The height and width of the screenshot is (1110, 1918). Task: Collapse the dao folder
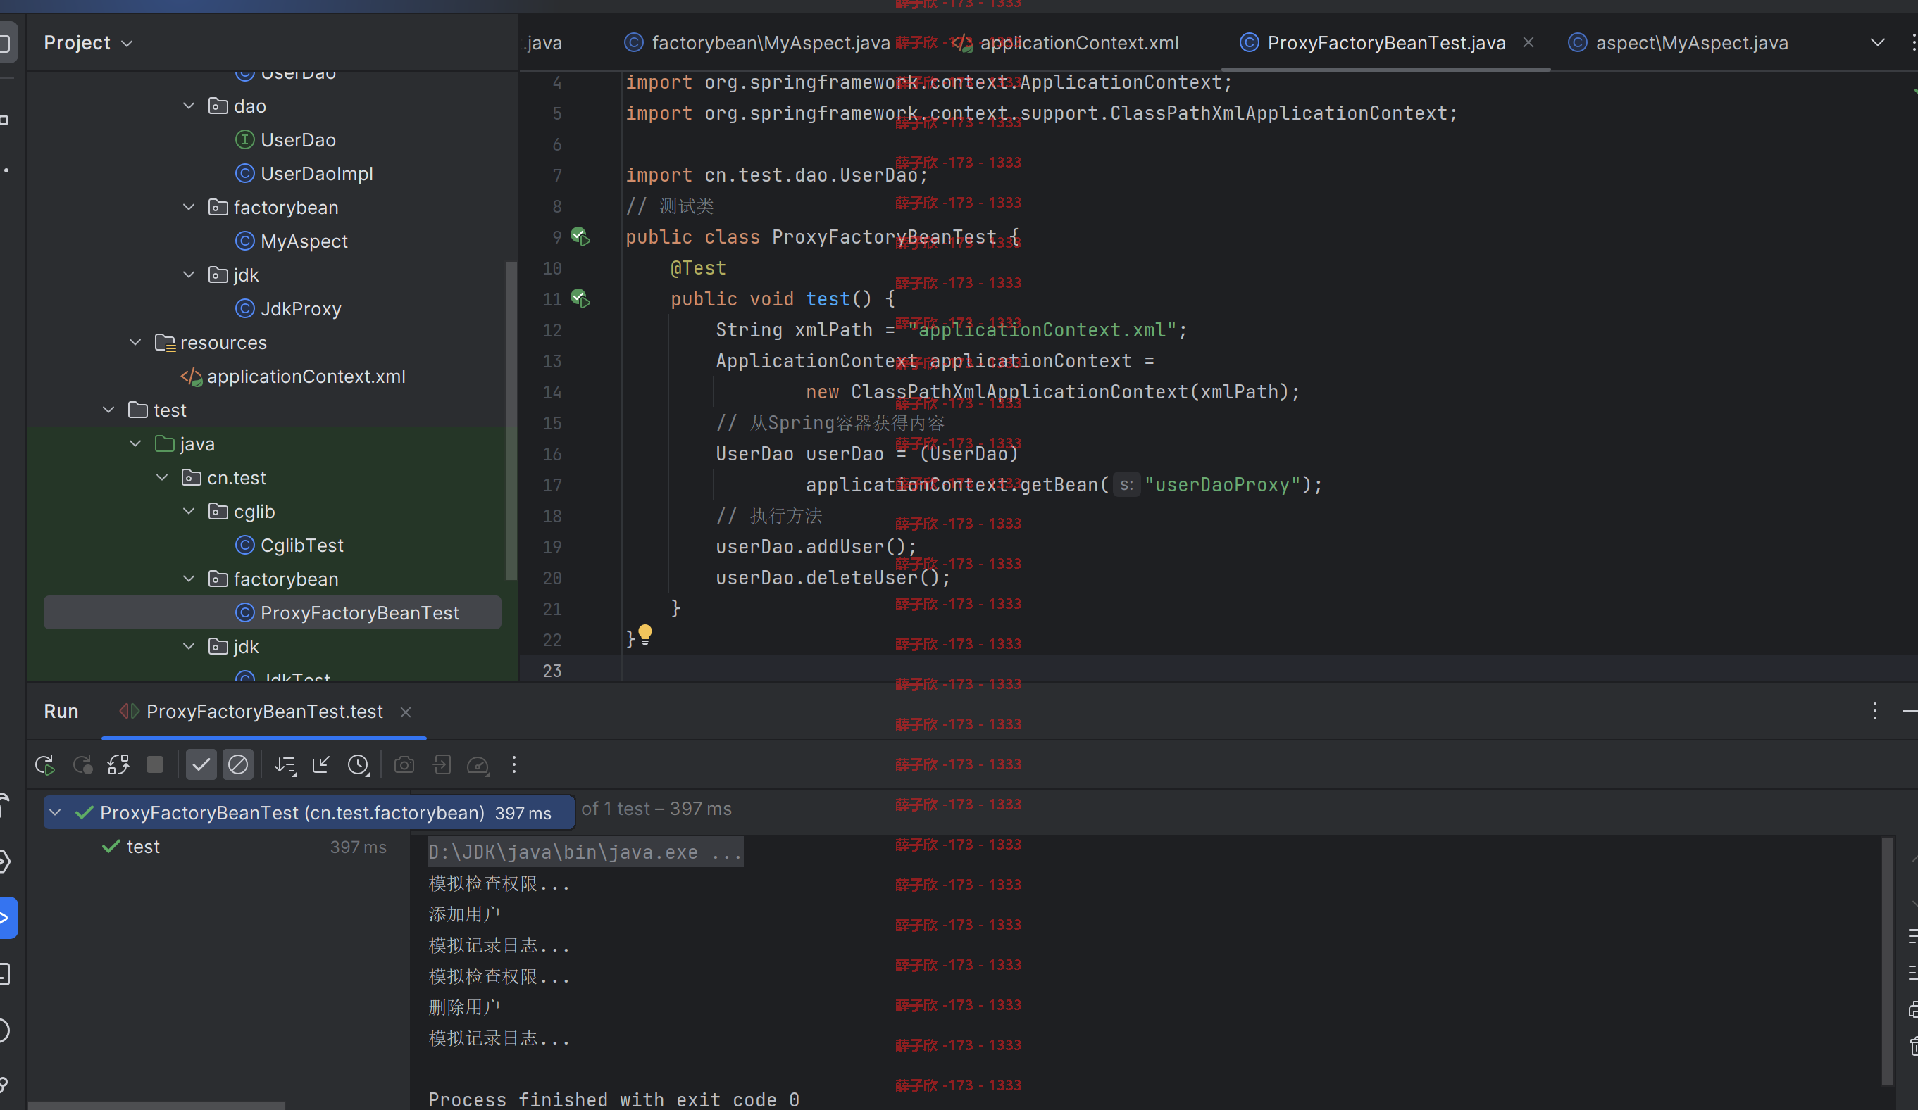[189, 106]
